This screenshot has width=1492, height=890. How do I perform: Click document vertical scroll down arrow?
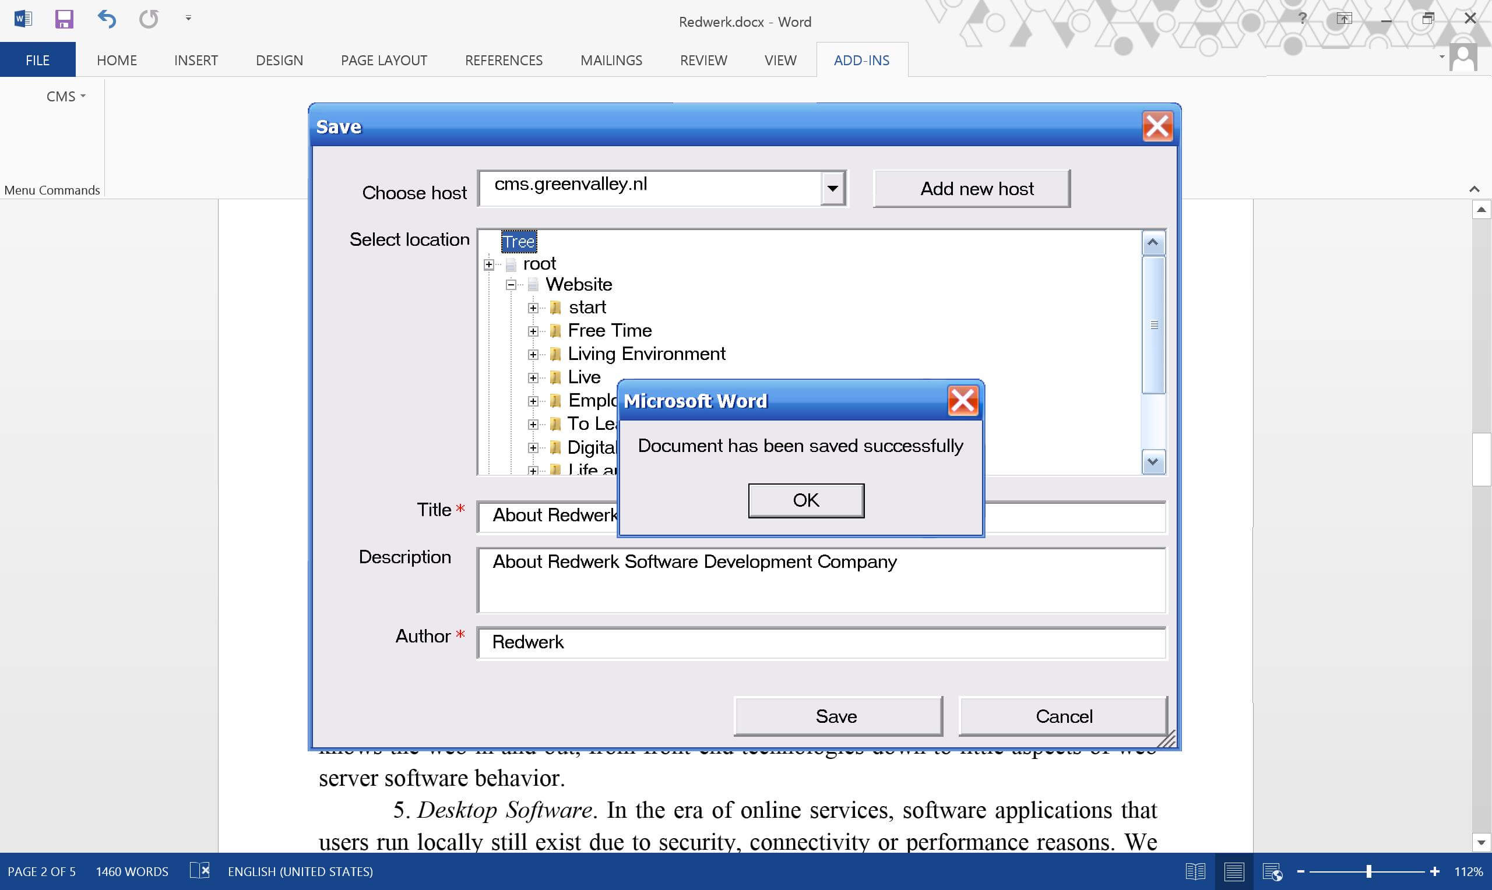click(x=1481, y=843)
